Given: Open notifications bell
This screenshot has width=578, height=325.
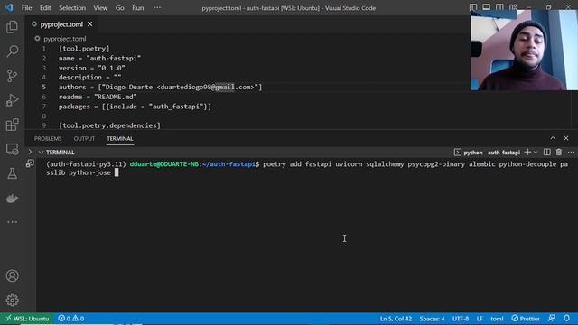Looking at the screenshot, I should click(x=566, y=319).
